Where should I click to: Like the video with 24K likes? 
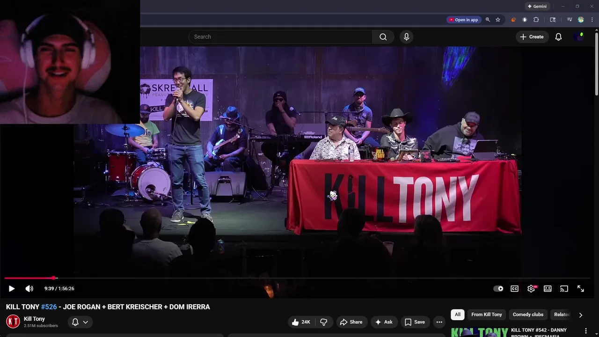coord(301,322)
